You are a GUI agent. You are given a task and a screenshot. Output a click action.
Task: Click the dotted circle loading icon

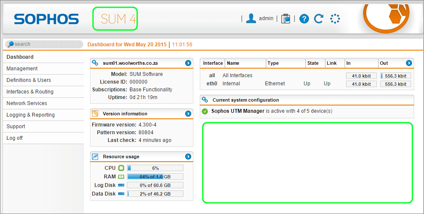click(335, 19)
